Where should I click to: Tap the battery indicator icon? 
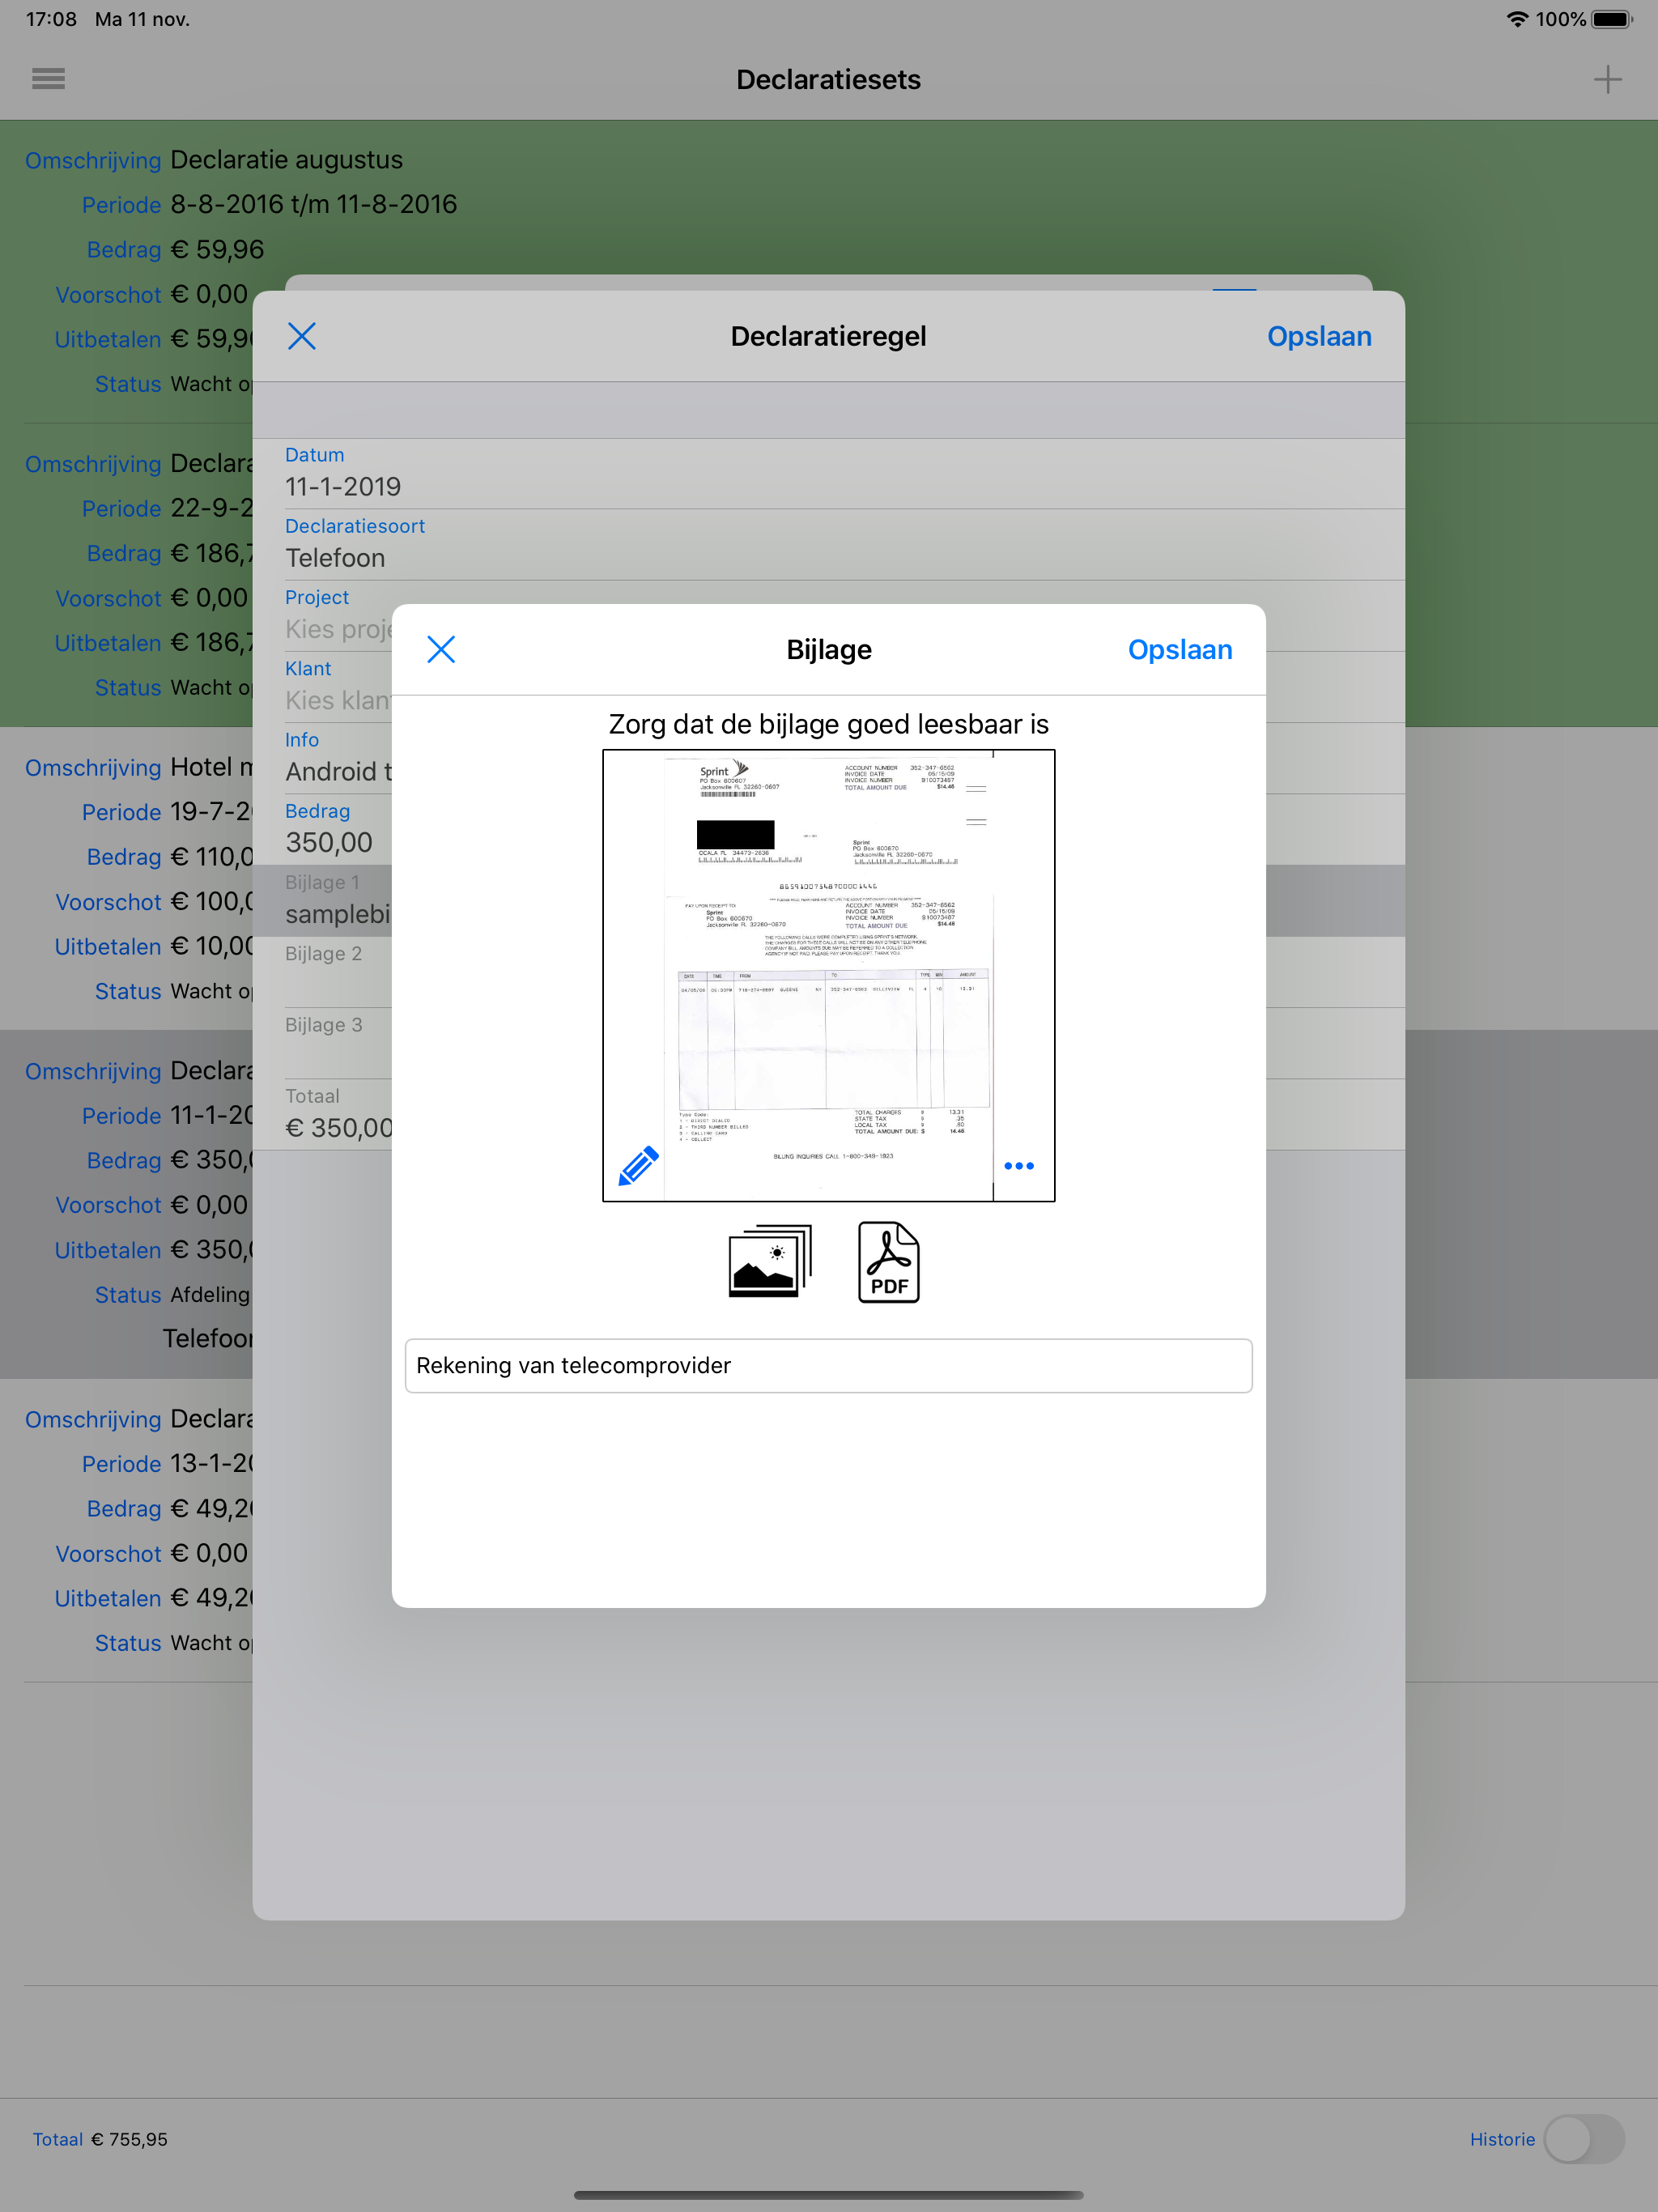coord(1611,19)
